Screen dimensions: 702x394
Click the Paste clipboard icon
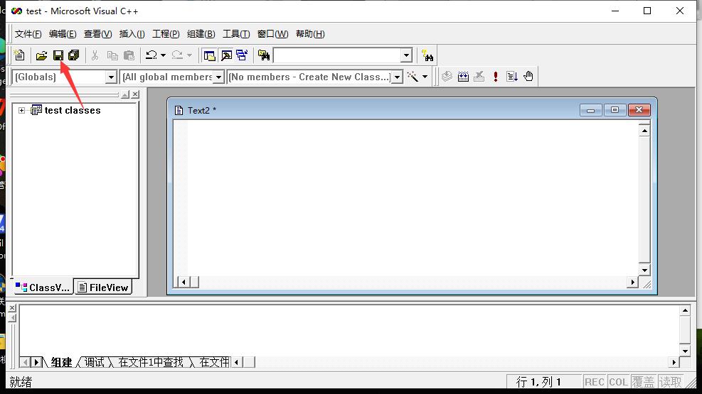pos(129,55)
